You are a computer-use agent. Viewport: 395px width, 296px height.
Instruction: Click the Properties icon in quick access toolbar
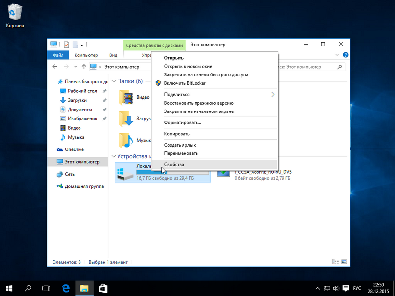click(66, 45)
